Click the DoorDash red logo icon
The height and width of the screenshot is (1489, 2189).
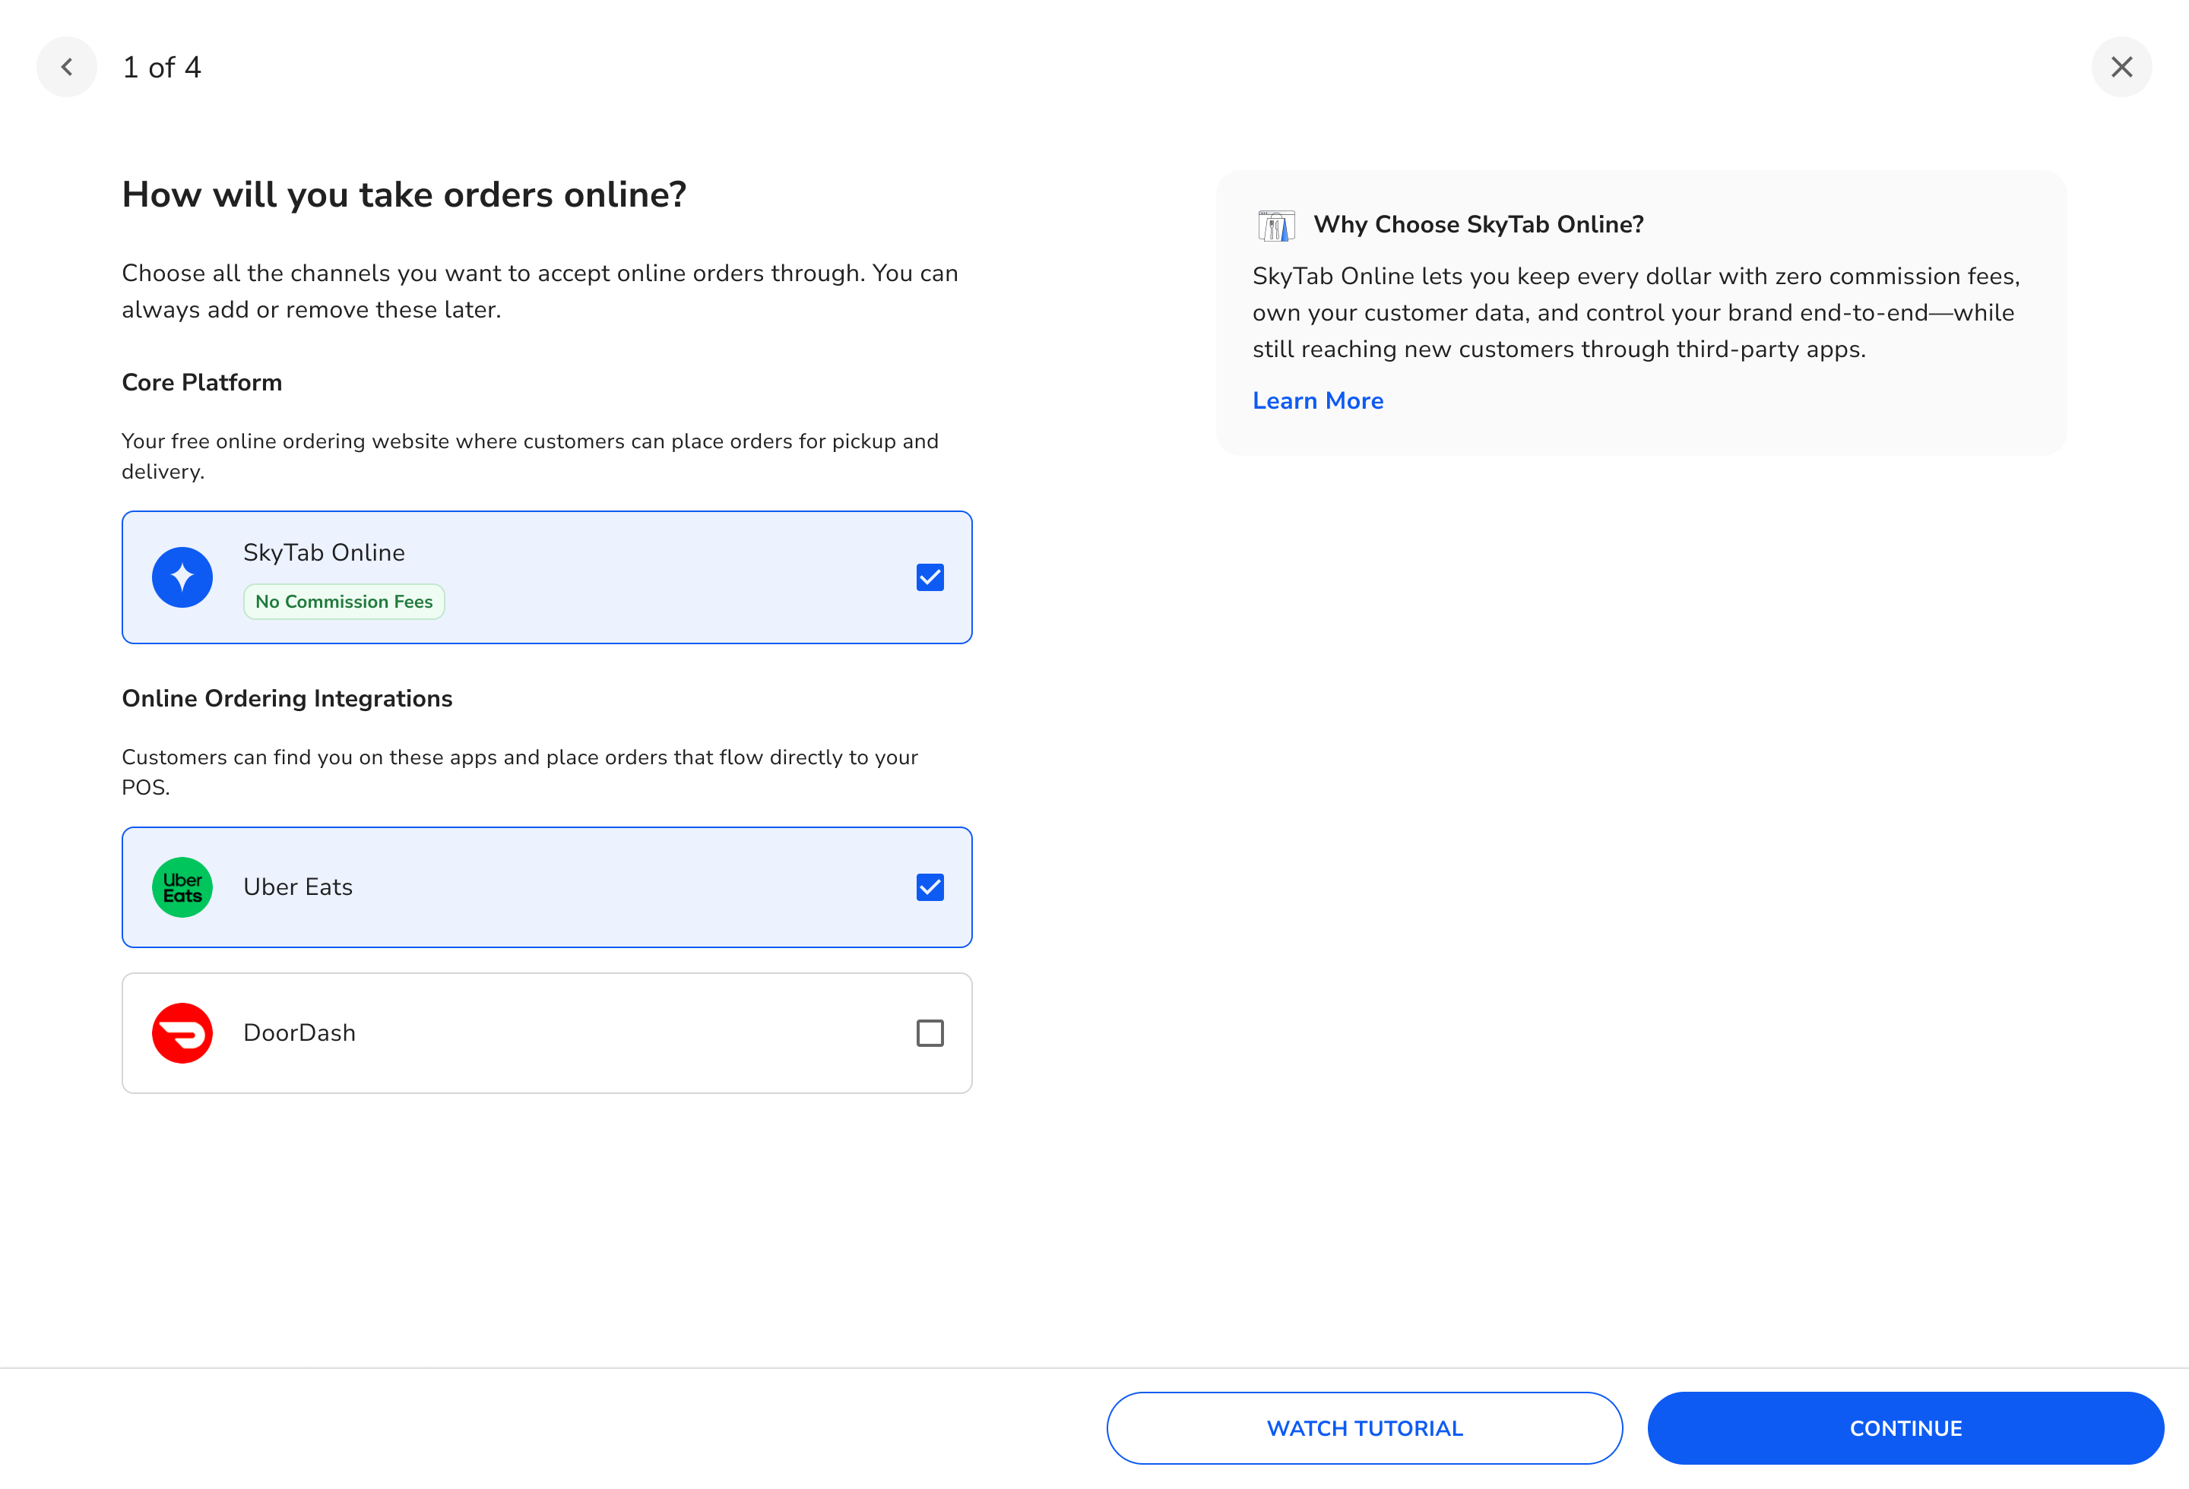pos(182,1032)
